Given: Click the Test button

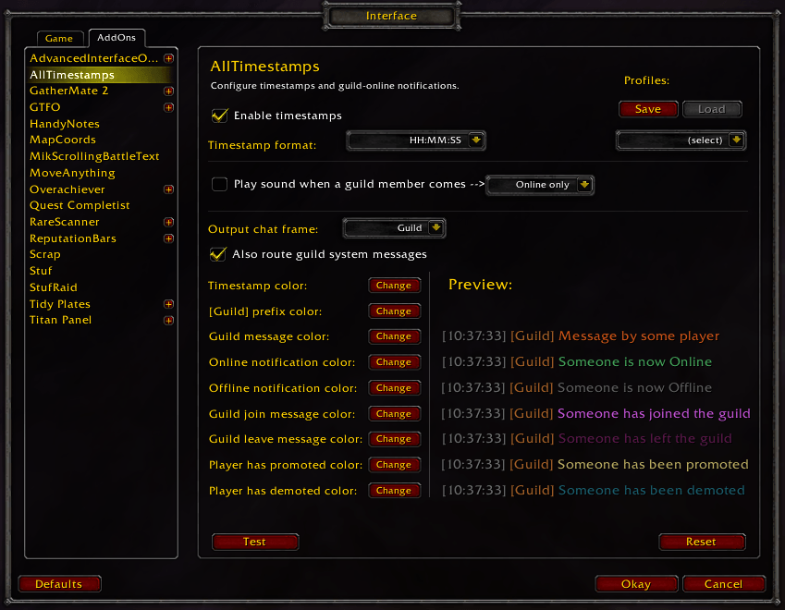Looking at the screenshot, I should point(255,542).
